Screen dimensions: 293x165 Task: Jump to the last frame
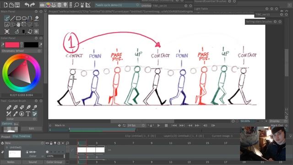click(182, 126)
